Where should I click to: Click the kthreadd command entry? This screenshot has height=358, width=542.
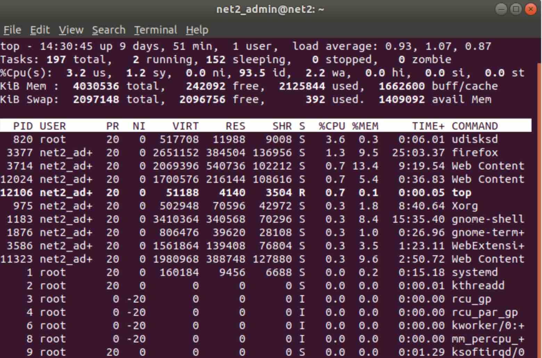tap(478, 285)
